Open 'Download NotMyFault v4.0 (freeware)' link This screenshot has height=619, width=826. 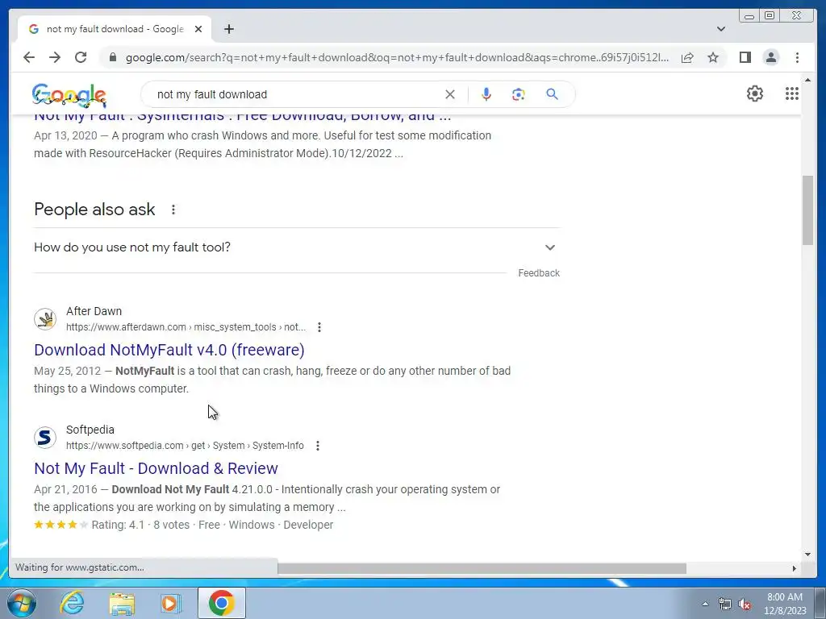click(169, 350)
